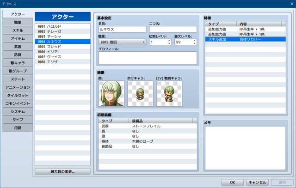Open the 職業 dropdown showing 0003 僧侶
296x188 pixels.
pyautogui.click(x=122, y=42)
